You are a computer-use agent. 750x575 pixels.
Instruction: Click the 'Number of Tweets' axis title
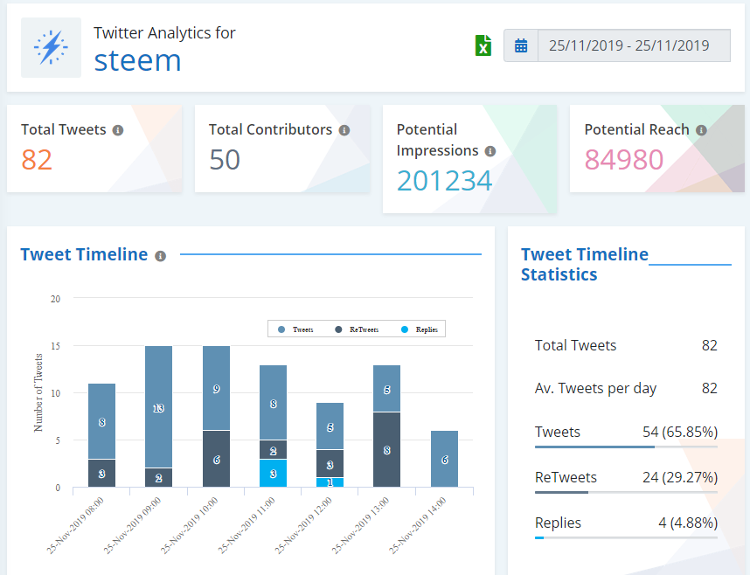pyautogui.click(x=38, y=392)
